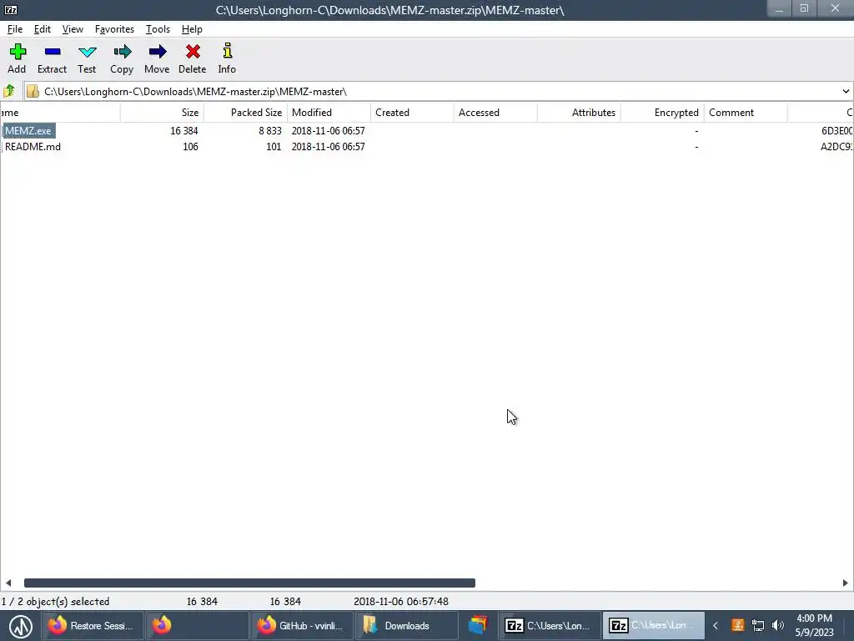The image size is (854, 641).
Task: Switch to first 7-Zip taskbar window
Action: coord(549,626)
